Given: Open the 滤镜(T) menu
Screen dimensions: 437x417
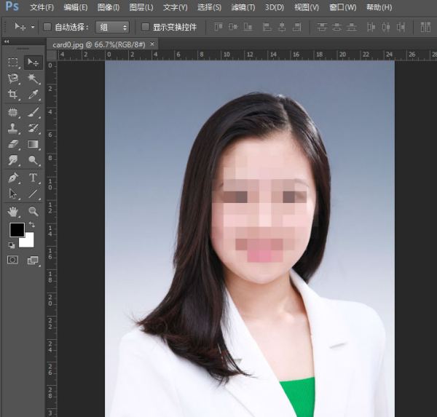Looking at the screenshot, I should pos(243,7).
